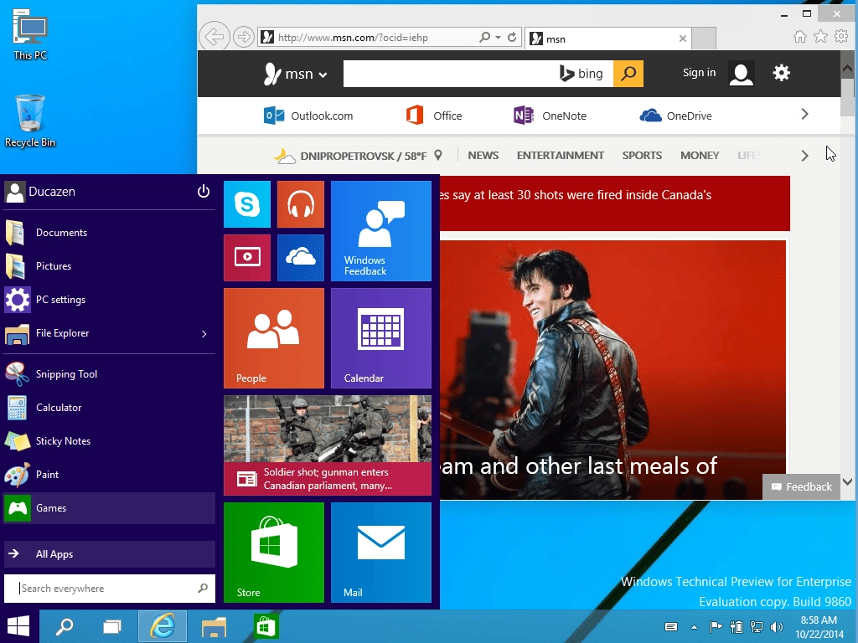Open the Windows Feedback tile
Screen dimensions: 858x643
click(x=381, y=231)
